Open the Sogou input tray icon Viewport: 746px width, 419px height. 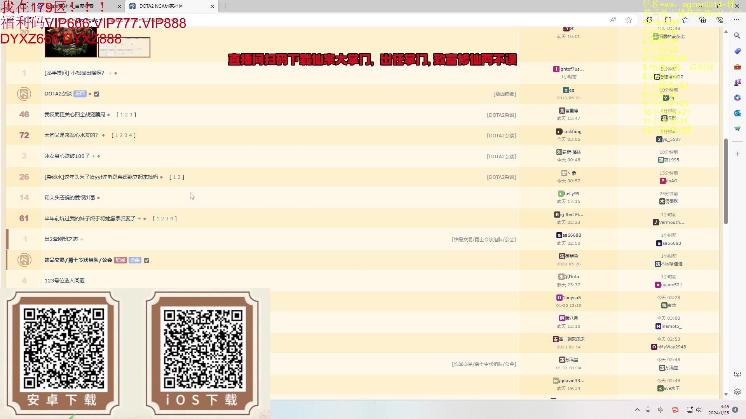coord(675,410)
